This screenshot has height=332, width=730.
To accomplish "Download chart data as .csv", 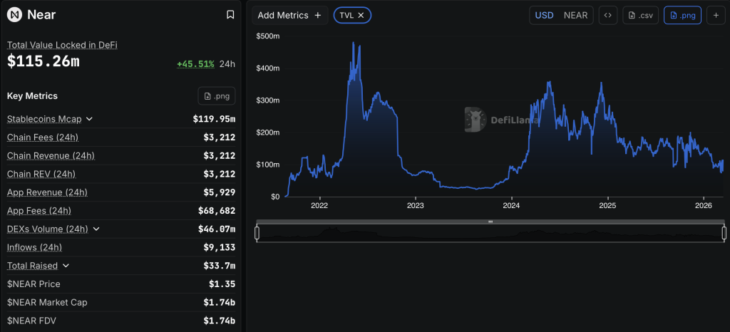I will pyautogui.click(x=640, y=15).
